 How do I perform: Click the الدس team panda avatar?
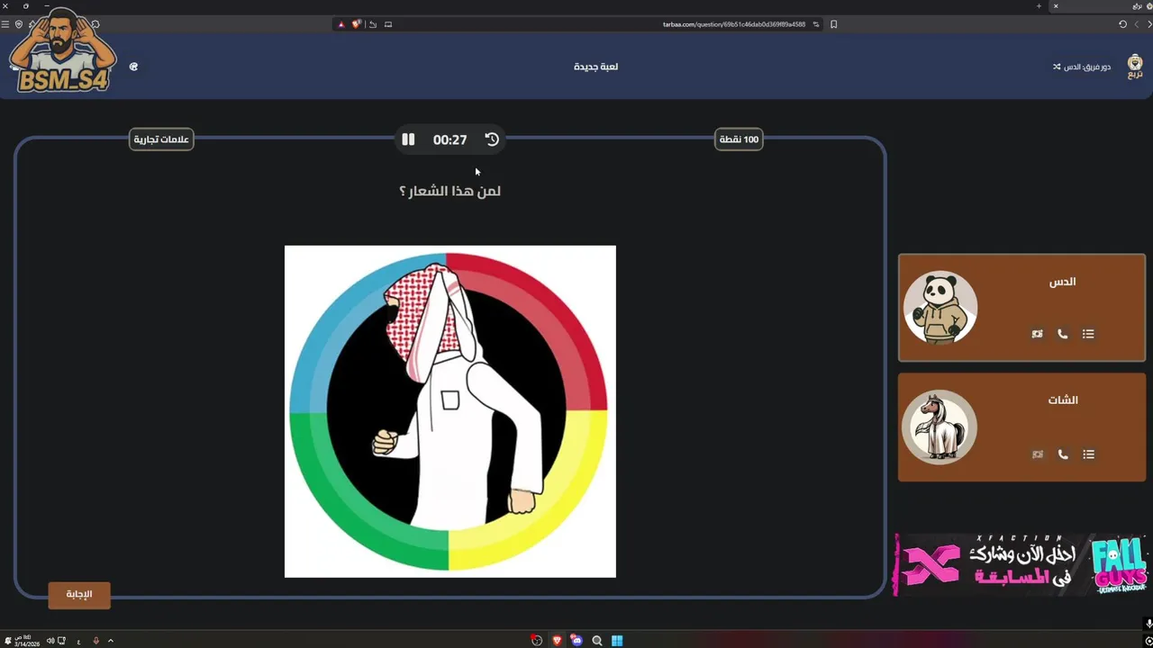click(x=940, y=308)
